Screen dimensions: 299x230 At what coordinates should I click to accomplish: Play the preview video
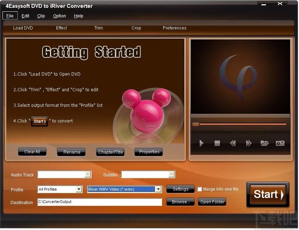201,143
